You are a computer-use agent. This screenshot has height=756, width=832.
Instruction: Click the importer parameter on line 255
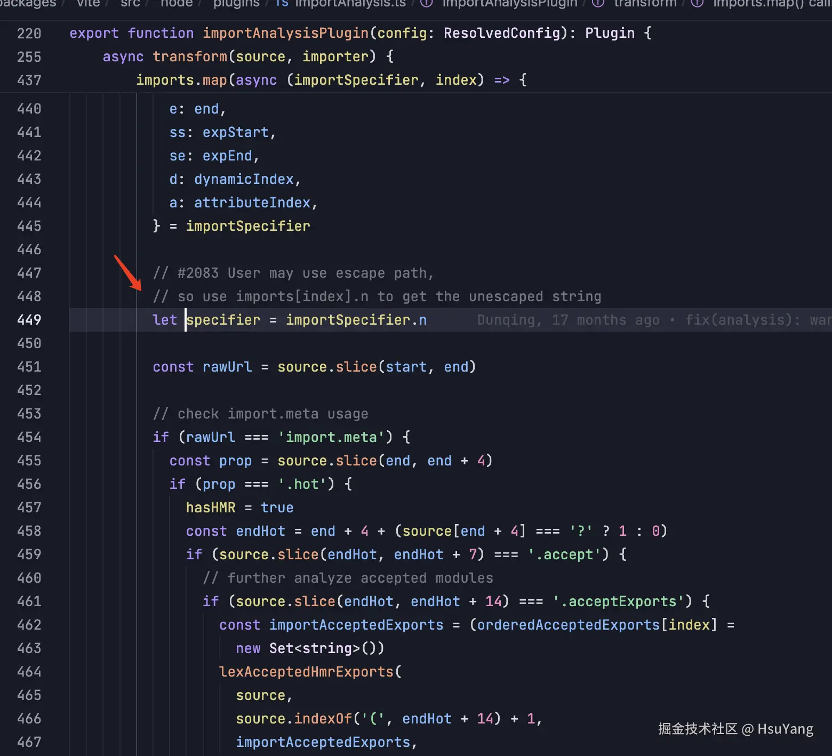pos(335,57)
